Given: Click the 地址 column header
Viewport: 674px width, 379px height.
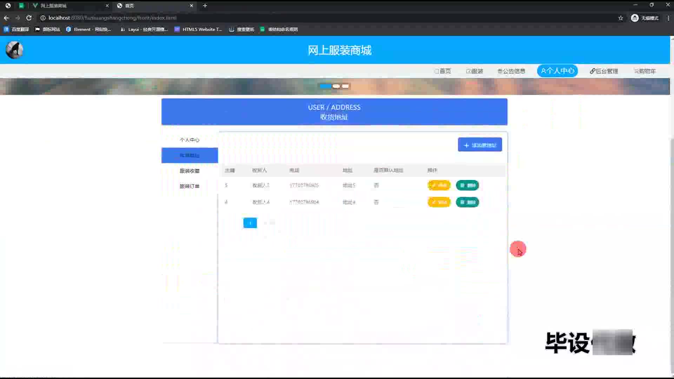Looking at the screenshot, I should [348, 170].
